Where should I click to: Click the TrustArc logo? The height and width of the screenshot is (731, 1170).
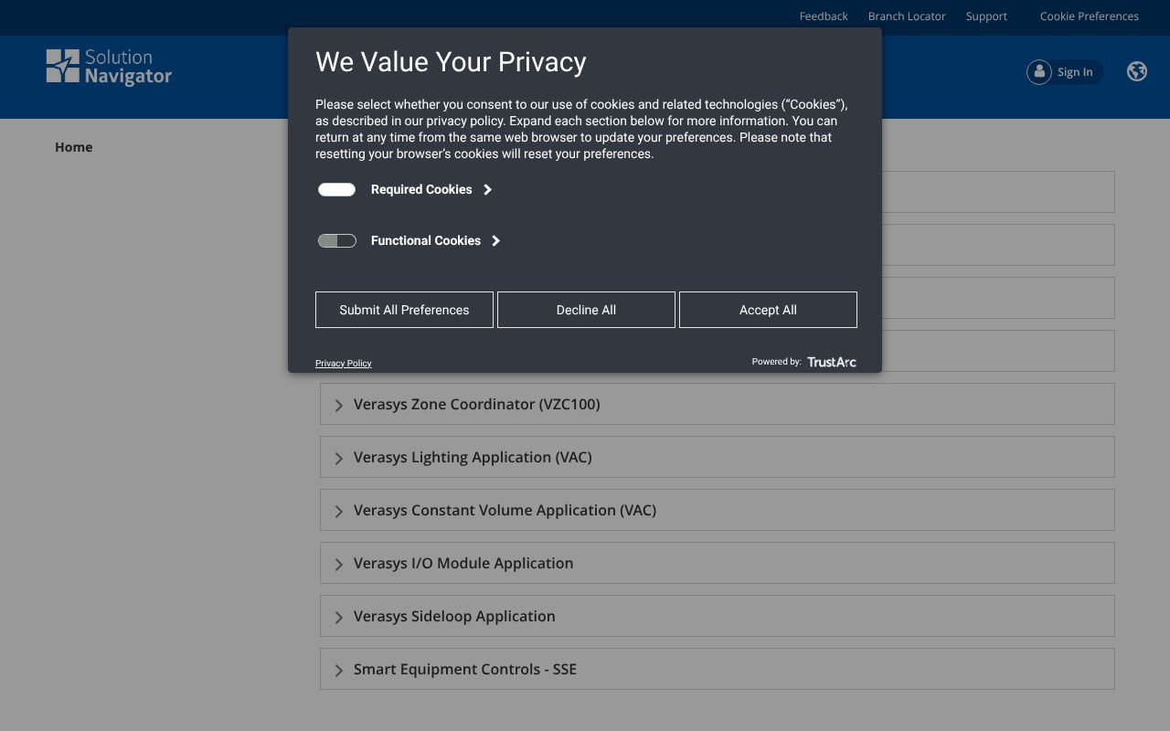(x=830, y=361)
